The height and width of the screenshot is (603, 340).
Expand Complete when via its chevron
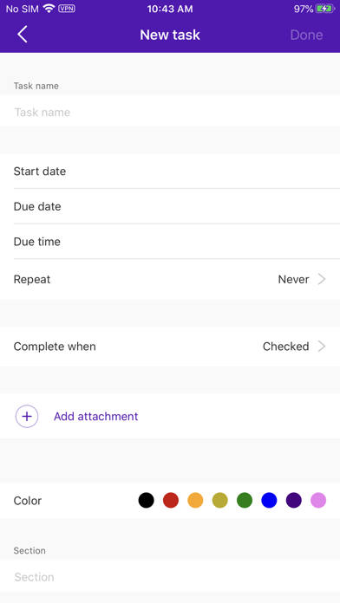322,347
